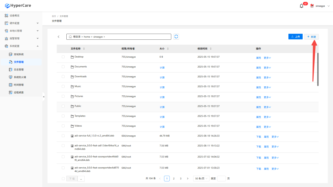Viewport: 333px width, 187px height.
Task: Tick the select-all checkbox at bottom
Action: click(x=63, y=179)
